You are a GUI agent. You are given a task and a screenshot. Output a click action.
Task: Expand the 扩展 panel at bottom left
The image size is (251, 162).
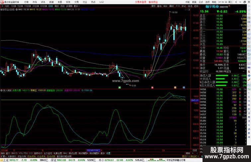(3, 156)
